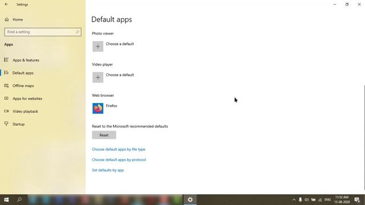
Task: Click the Apps for websites icon
Action: [6, 99]
